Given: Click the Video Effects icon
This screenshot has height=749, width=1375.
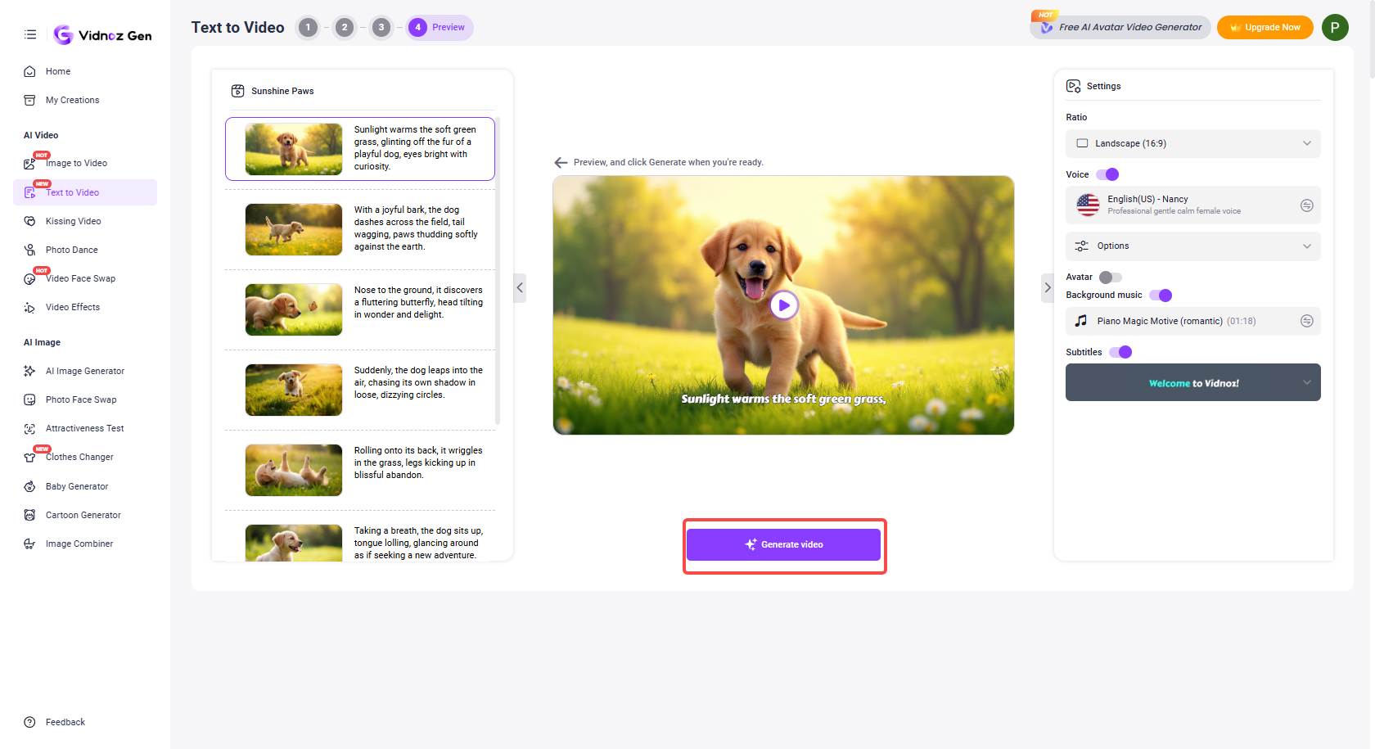Looking at the screenshot, I should coord(29,308).
